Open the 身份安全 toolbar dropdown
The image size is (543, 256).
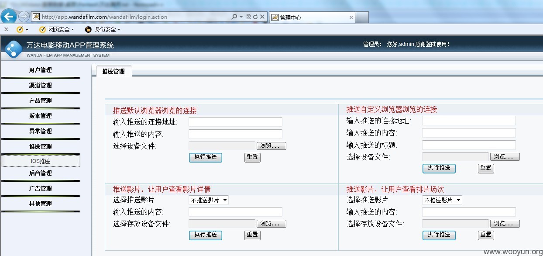pos(103,29)
